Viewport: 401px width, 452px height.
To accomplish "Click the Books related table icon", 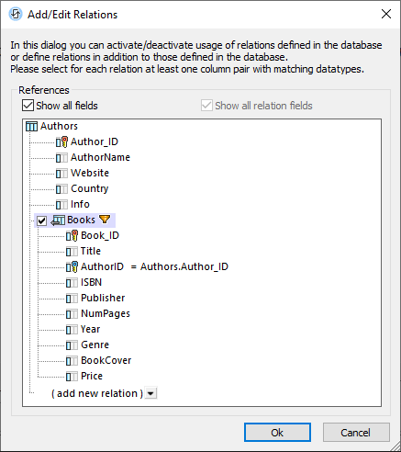I will 58,220.
